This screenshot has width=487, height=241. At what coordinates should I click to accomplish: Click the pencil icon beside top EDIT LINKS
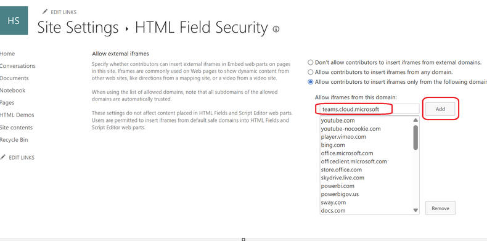[45, 12]
